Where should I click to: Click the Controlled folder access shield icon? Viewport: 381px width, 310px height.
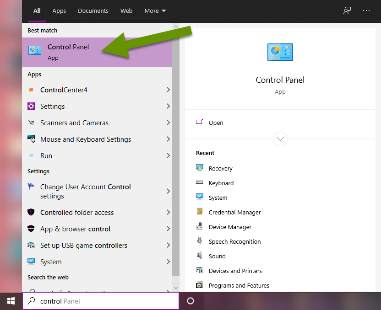coord(31,212)
